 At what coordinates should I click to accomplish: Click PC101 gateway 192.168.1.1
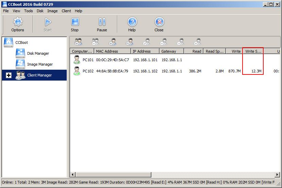(172, 60)
